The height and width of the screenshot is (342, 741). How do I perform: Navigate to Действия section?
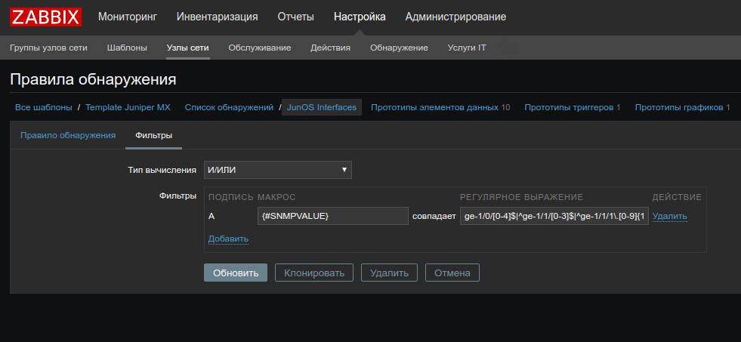pyautogui.click(x=330, y=48)
